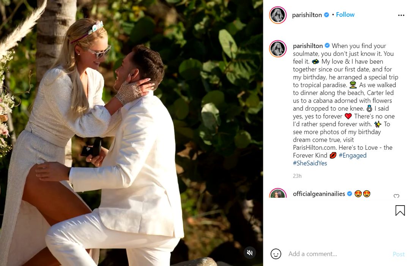
Task: Open parishilton username in the caption
Action: [308, 46]
